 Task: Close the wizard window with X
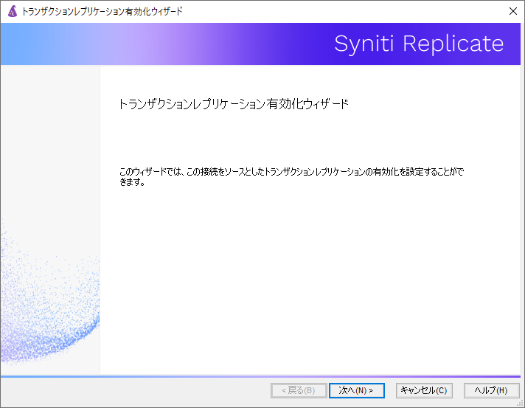(512, 11)
